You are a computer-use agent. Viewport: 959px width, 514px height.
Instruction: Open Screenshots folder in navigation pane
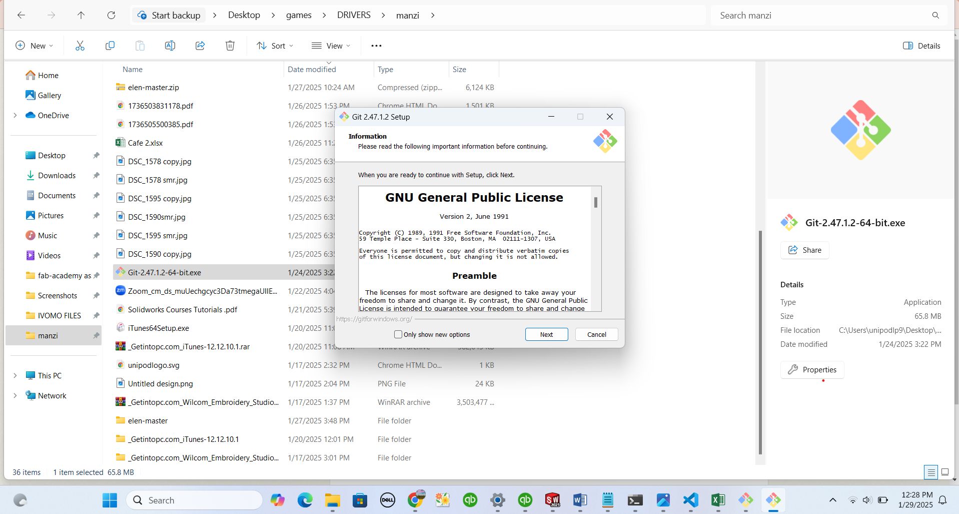57,295
